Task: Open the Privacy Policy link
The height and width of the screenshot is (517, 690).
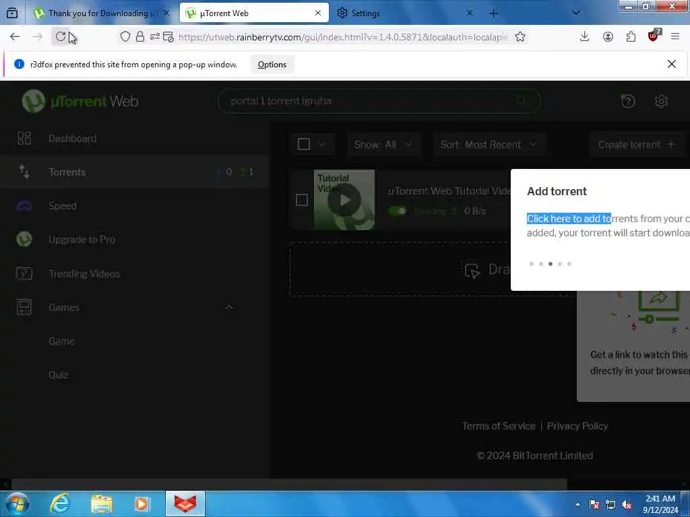Action: pos(577,426)
